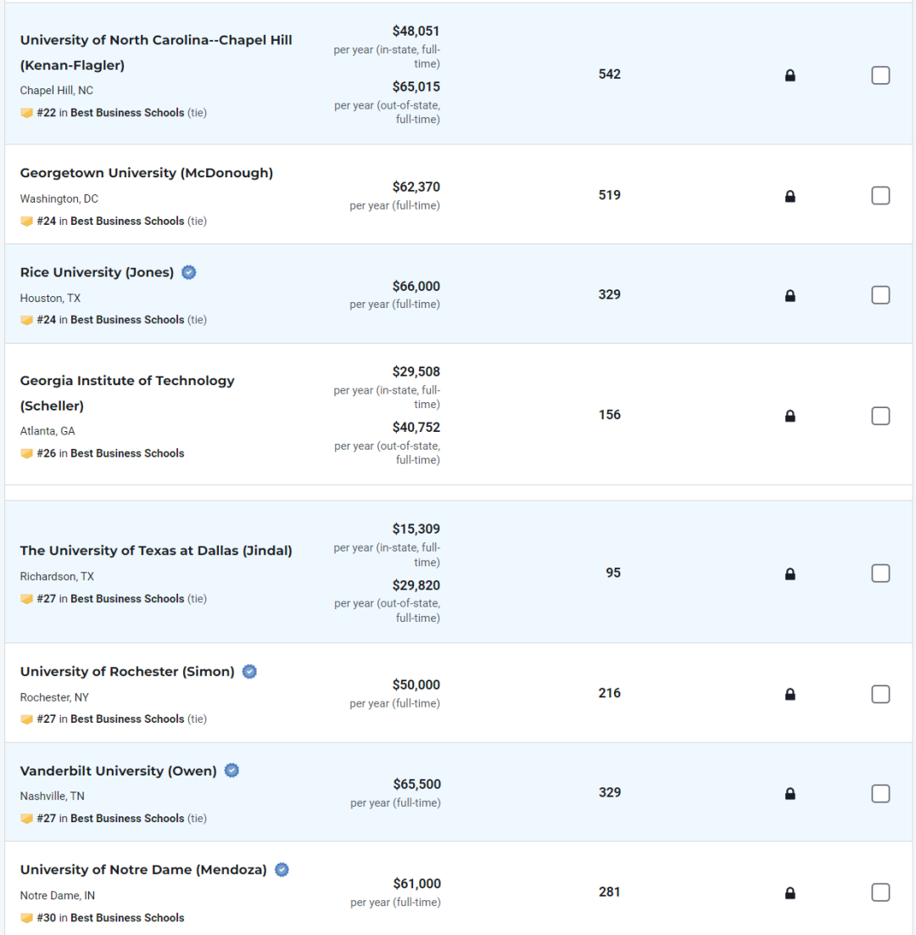This screenshot has width=916, height=935.
Task: Click verified badge next to Rice University (Jones)
Action: 189,272
